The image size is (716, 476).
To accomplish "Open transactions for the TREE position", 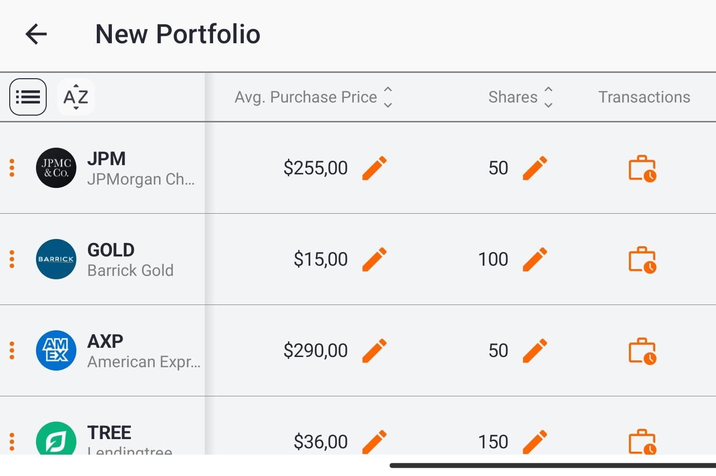I will (642, 441).
